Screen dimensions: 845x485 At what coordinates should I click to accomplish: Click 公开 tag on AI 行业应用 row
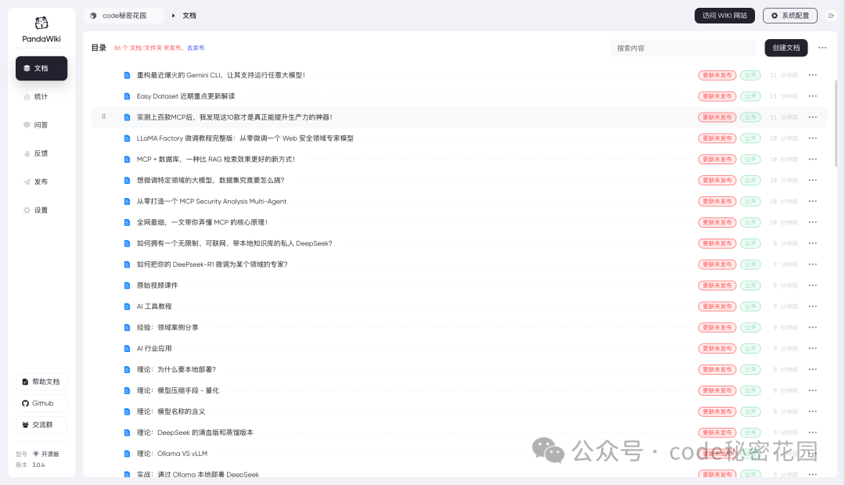point(750,349)
